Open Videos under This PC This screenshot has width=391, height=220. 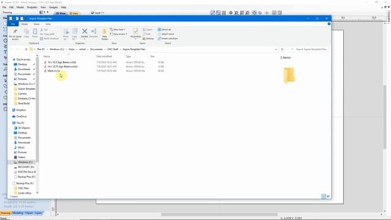21,157
